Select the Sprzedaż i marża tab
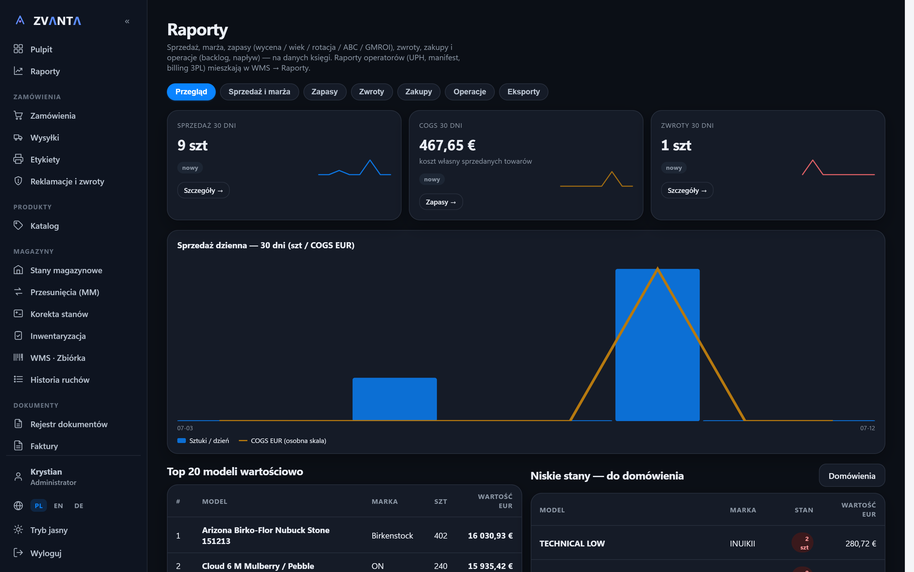Viewport: 914px width, 572px height. pyautogui.click(x=259, y=92)
